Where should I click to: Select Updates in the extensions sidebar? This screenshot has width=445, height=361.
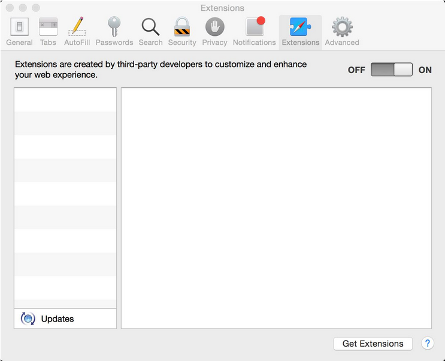[x=57, y=319]
